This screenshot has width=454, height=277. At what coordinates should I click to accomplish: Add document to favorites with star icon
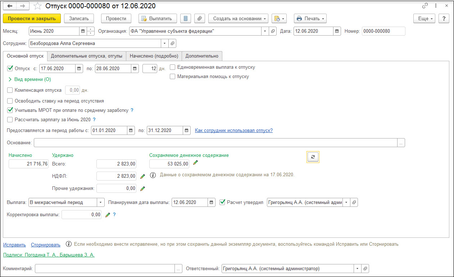pyautogui.click(x=37, y=6)
